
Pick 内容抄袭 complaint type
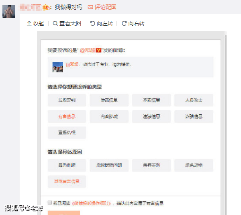(x=109, y=117)
